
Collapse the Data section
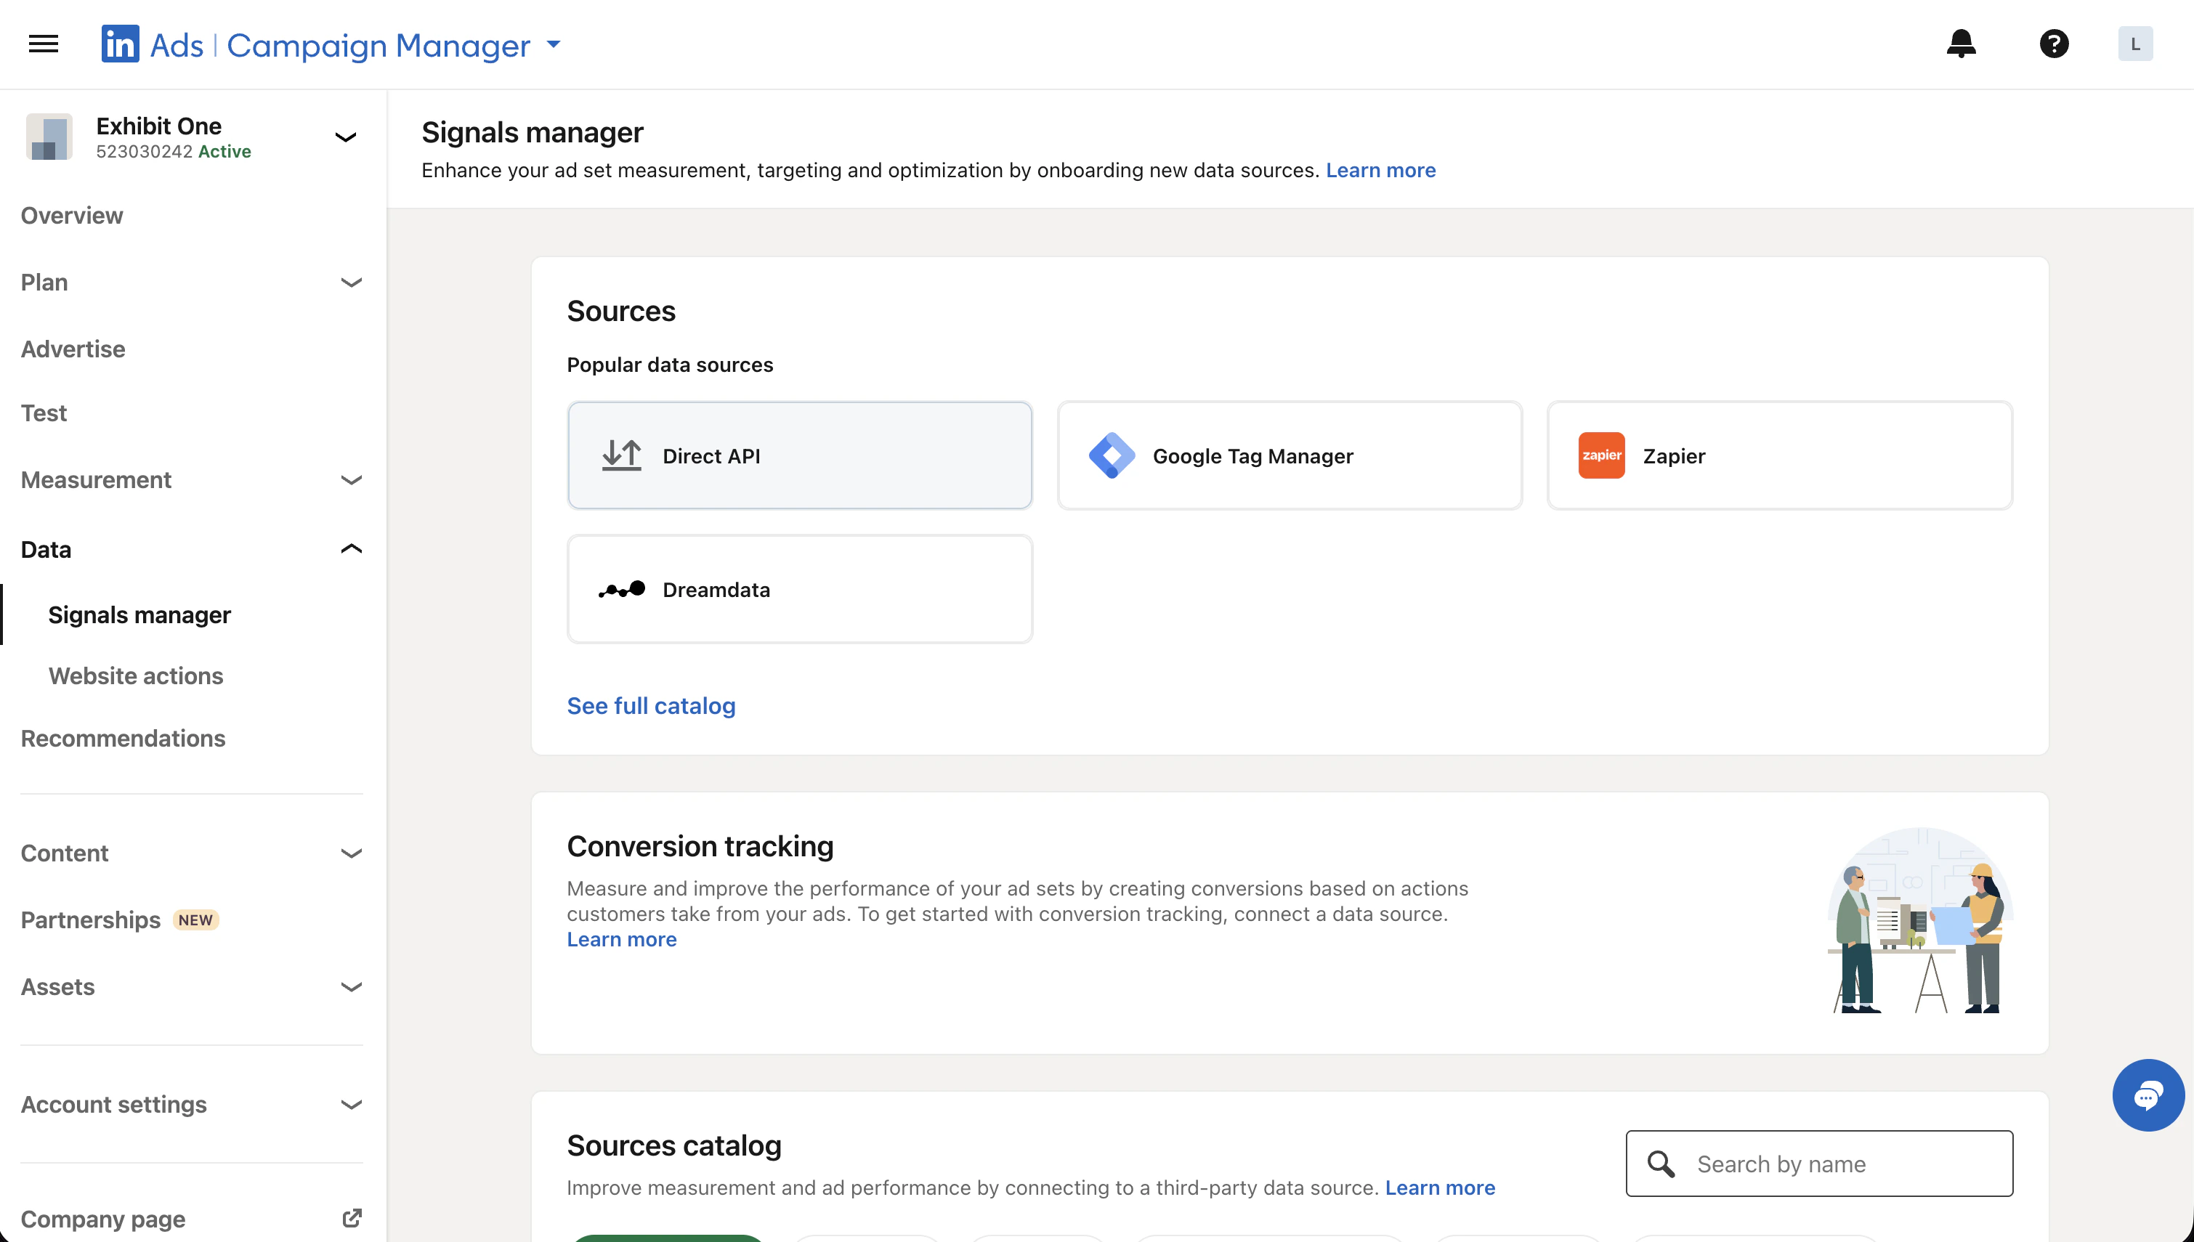coord(352,548)
